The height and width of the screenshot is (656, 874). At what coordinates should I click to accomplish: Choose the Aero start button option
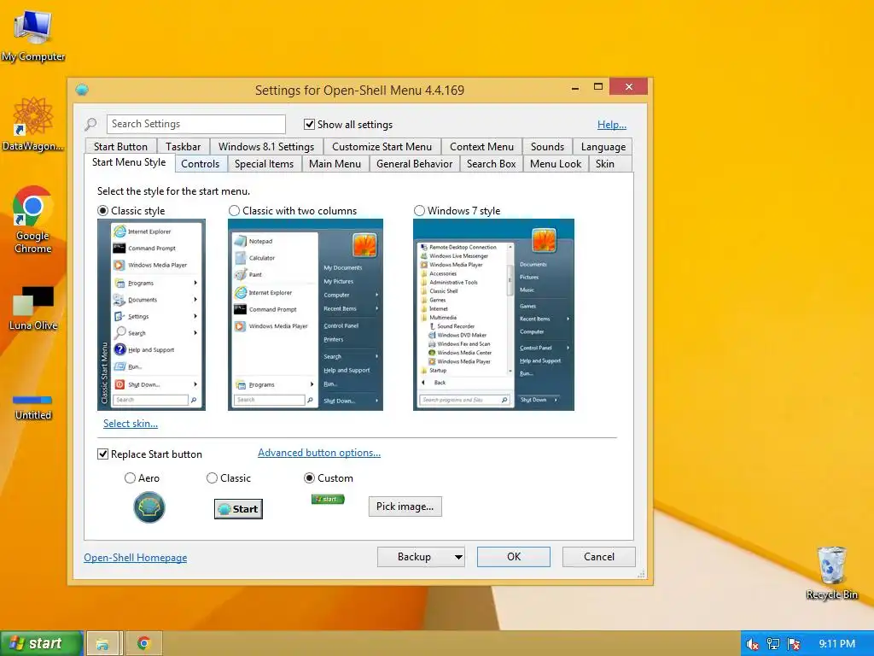(130, 478)
